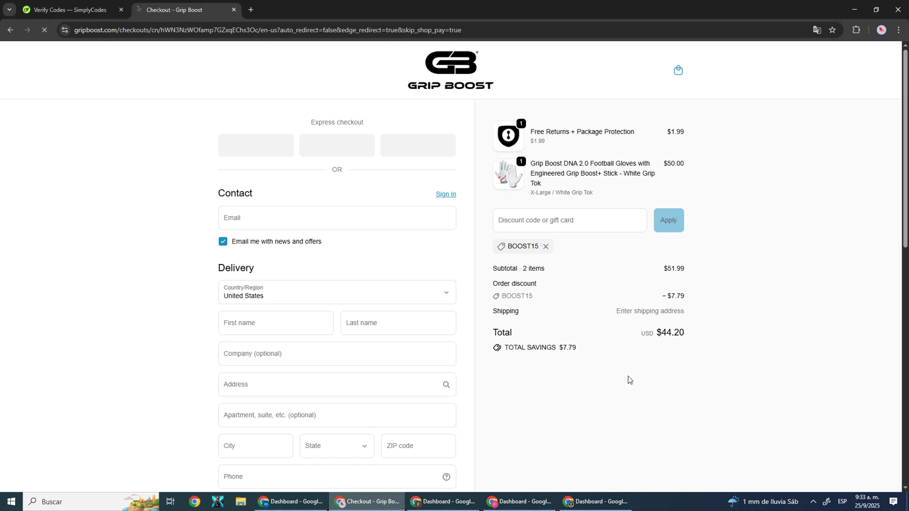The width and height of the screenshot is (909, 511).
Task: Open the phone field help icon
Action: [446, 477]
